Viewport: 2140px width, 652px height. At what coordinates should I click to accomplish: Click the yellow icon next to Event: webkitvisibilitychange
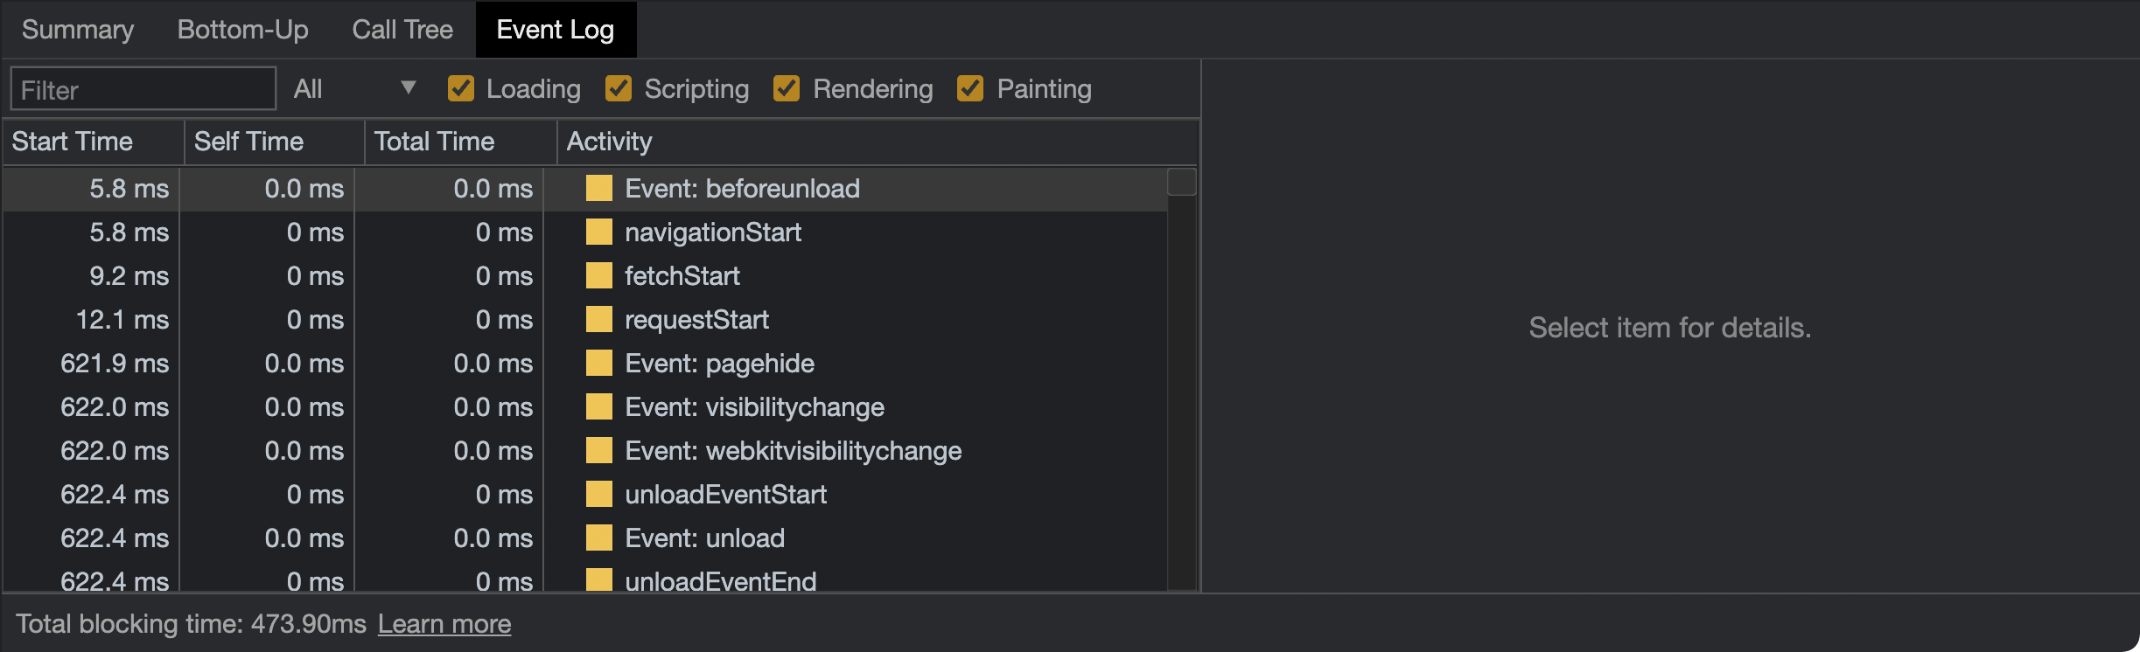(598, 451)
